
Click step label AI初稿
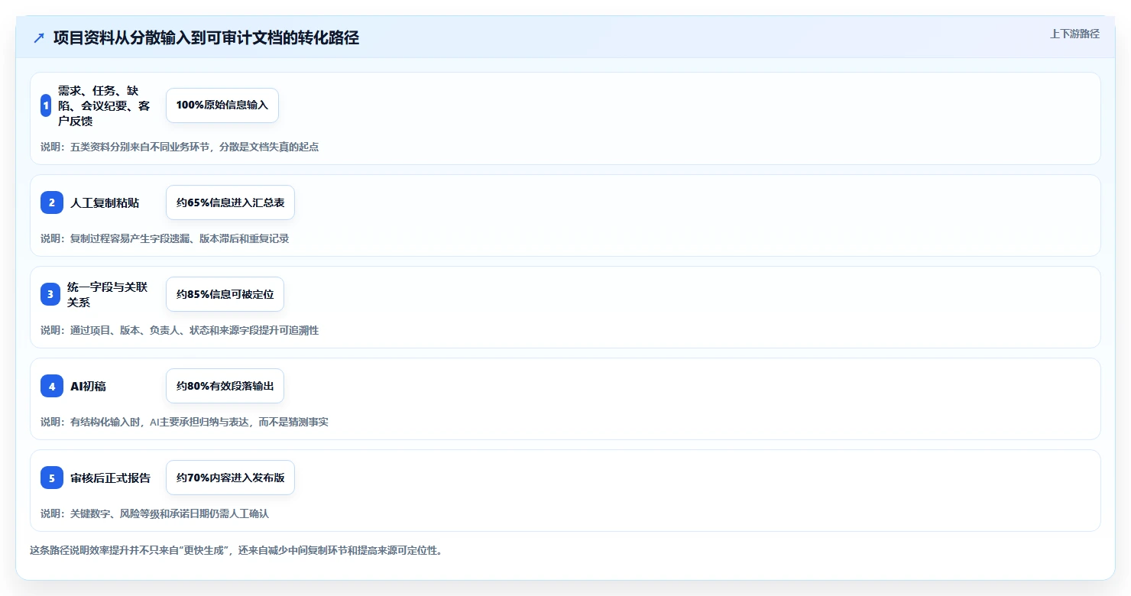88,387
